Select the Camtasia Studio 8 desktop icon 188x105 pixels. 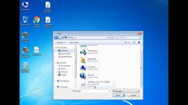[x=25, y=37]
